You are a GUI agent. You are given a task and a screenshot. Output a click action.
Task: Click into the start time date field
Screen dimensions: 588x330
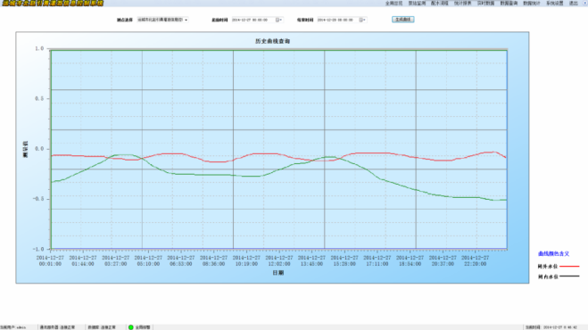[x=253, y=20]
